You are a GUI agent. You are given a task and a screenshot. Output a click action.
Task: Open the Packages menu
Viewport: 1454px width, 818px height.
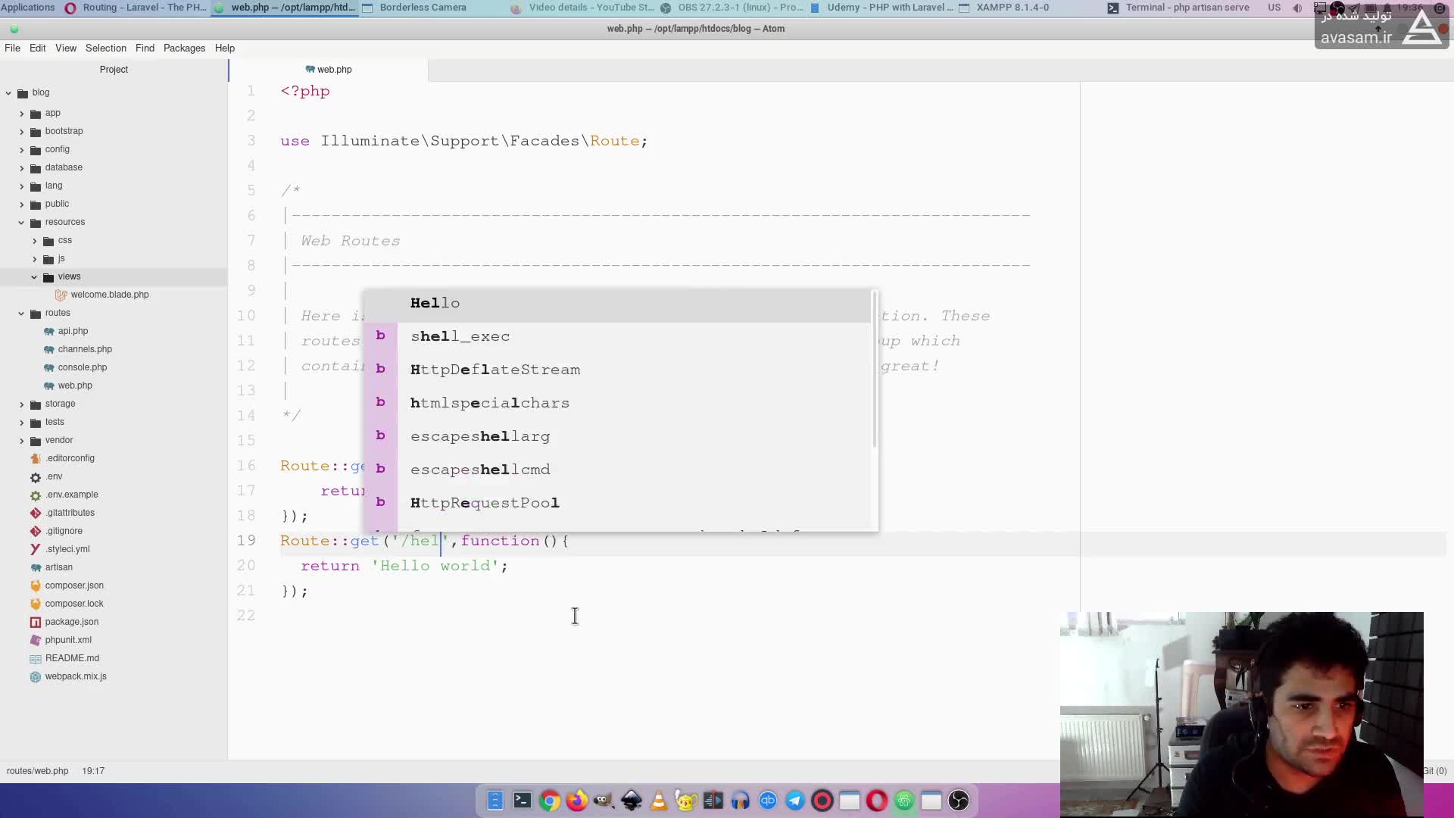click(184, 48)
